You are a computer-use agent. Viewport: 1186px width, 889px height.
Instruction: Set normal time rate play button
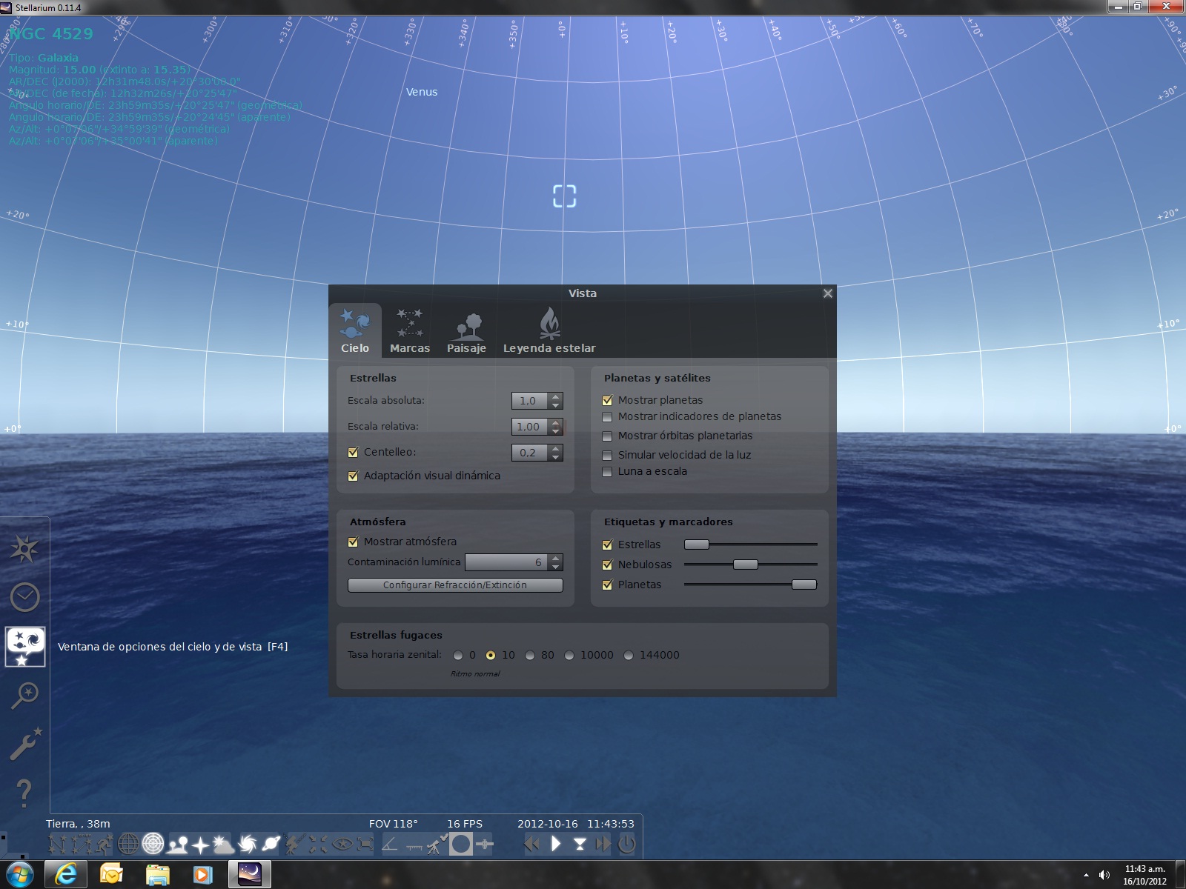pyautogui.click(x=556, y=844)
